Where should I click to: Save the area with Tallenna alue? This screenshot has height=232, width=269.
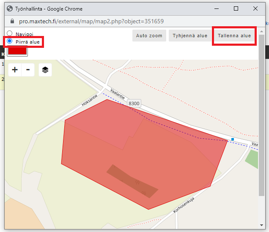[234, 36]
